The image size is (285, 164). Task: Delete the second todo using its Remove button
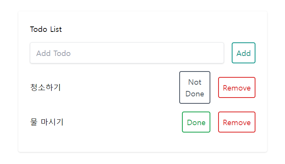tap(237, 122)
